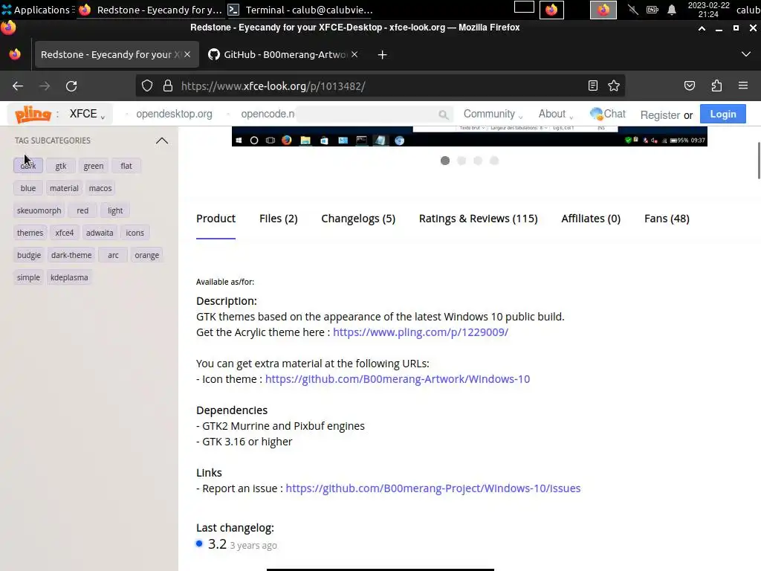The width and height of the screenshot is (761, 571).
Task: Filter by the green tag
Action: click(x=93, y=166)
